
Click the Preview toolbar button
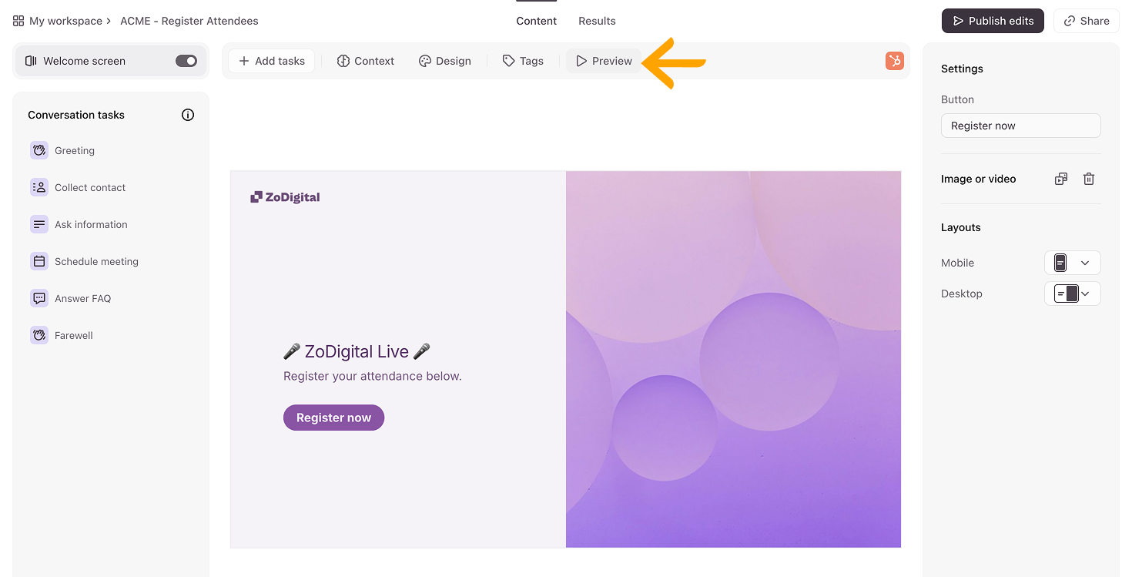tap(604, 61)
